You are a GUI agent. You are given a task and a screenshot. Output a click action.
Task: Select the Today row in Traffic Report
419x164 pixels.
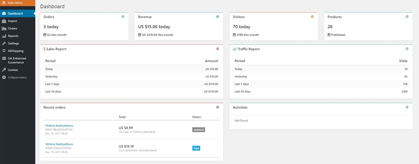[321, 69]
